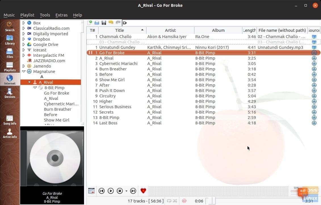Undo the last playlist change
The image size is (321, 205).
pos(111,23)
